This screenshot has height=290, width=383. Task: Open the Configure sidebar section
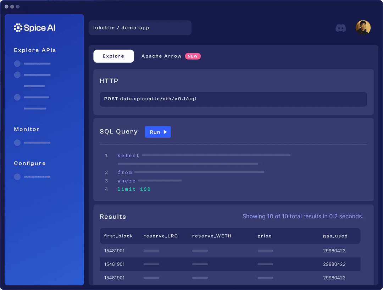point(30,163)
